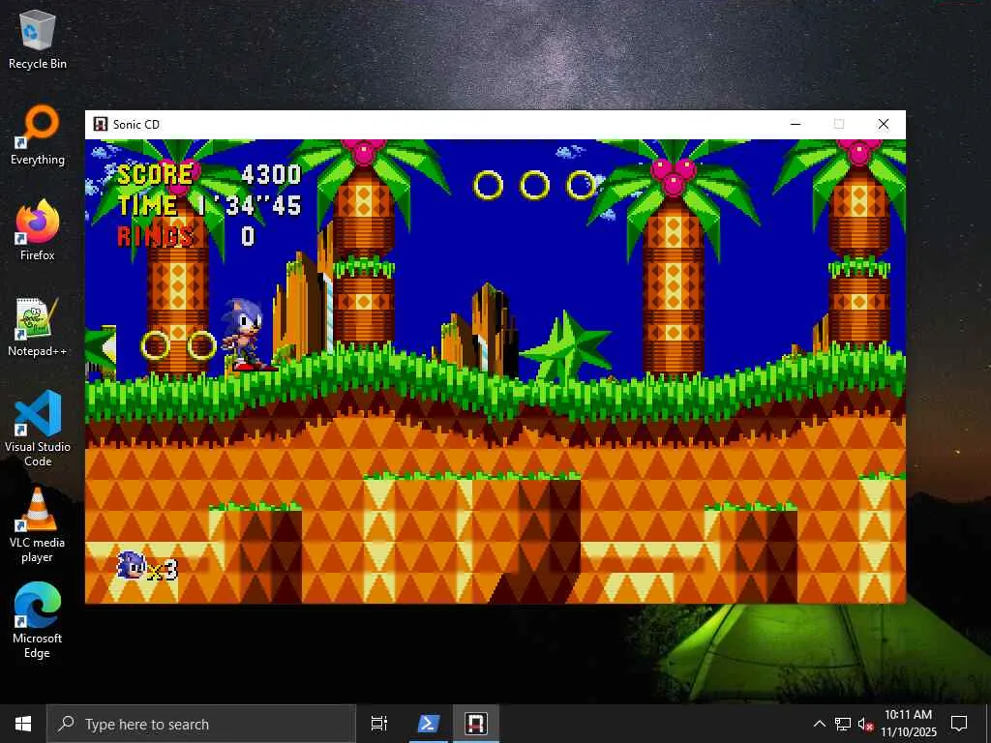This screenshot has height=743, width=991.
Task: Open the Firefox desktop shortcut
Action: point(38,230)
